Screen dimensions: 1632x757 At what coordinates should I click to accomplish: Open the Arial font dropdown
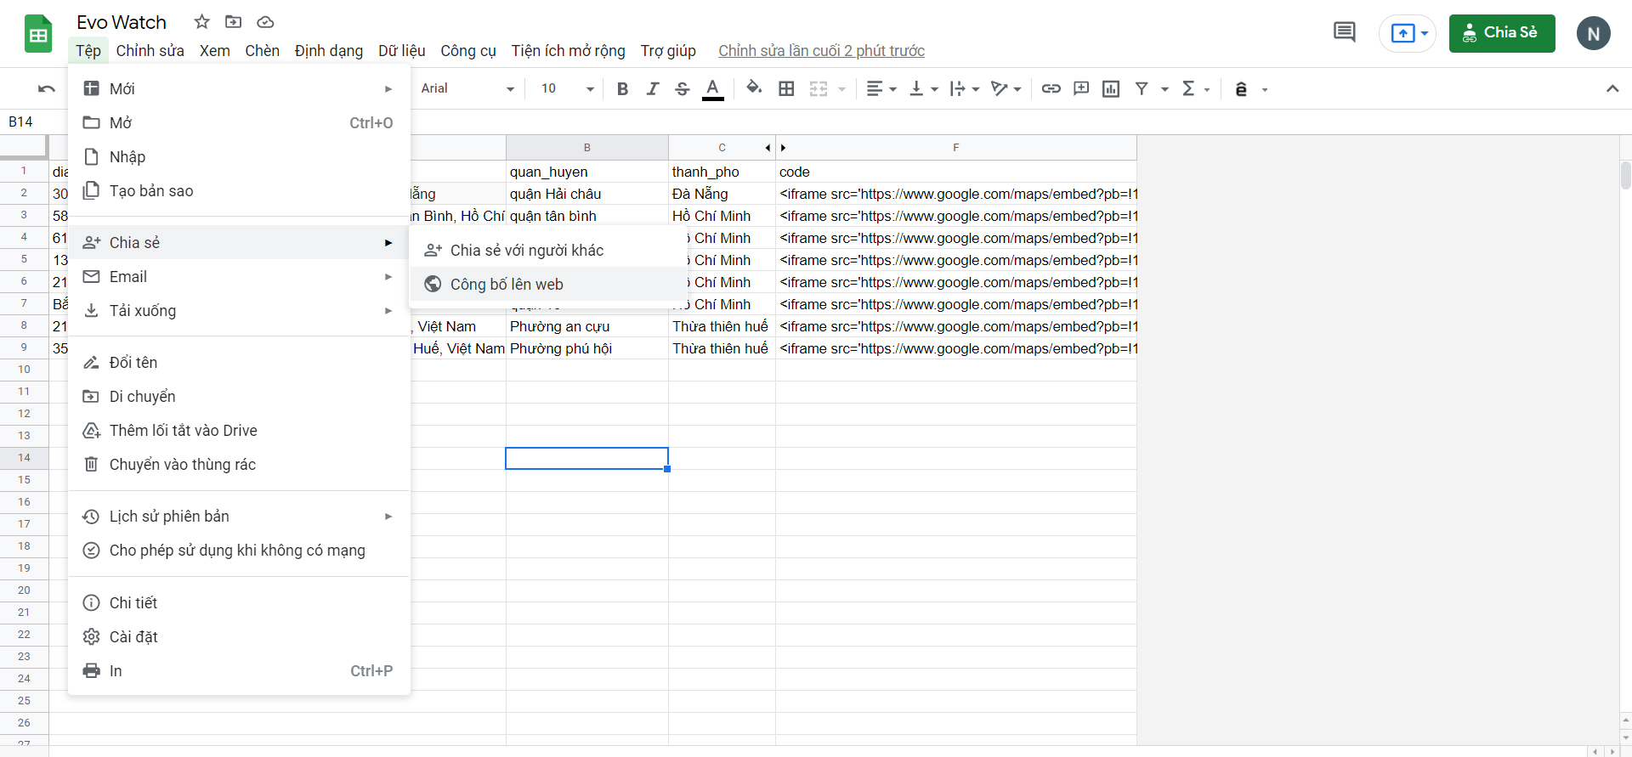coord(467,89)
